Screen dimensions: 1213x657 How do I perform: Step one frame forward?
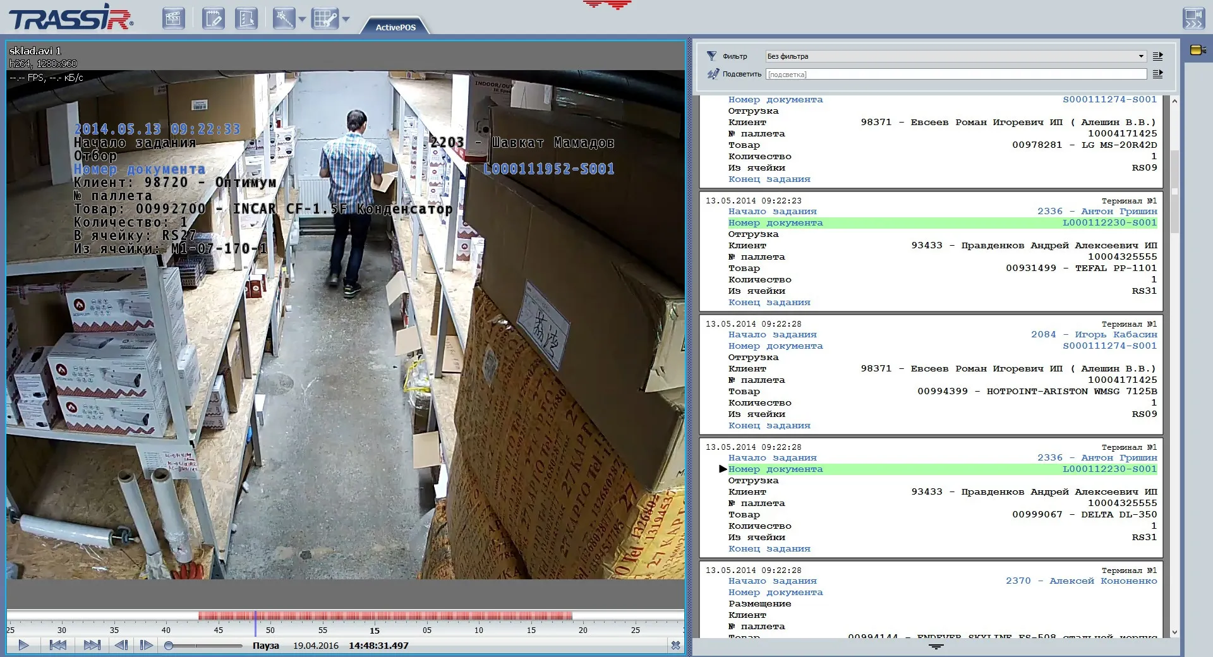(x=146, y=645)
